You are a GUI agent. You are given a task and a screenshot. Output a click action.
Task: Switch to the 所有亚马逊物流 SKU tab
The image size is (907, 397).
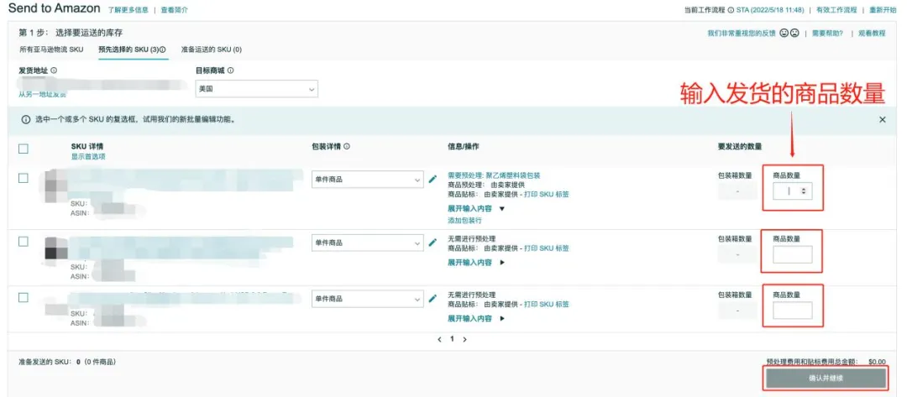click(x=51, y=50)
